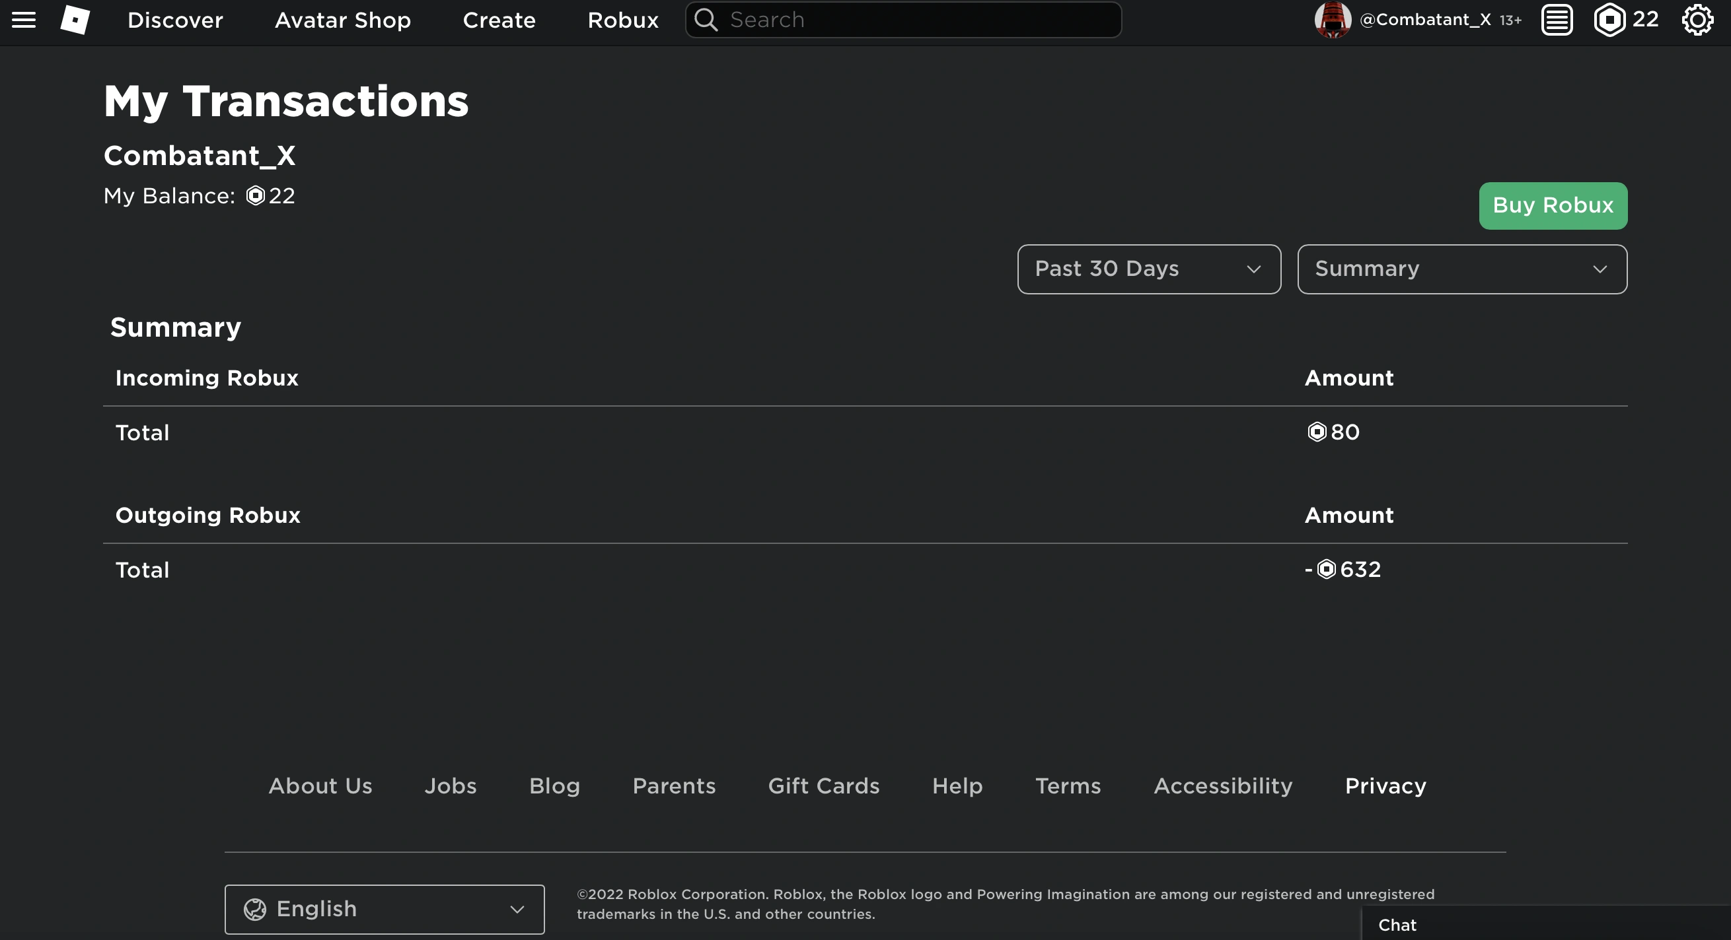1731x940 pixels.
Task: Click the globe icon in the language selector
Action: (x=256, y=908)
